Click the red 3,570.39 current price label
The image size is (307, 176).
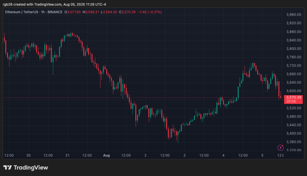tap(294, 97)
